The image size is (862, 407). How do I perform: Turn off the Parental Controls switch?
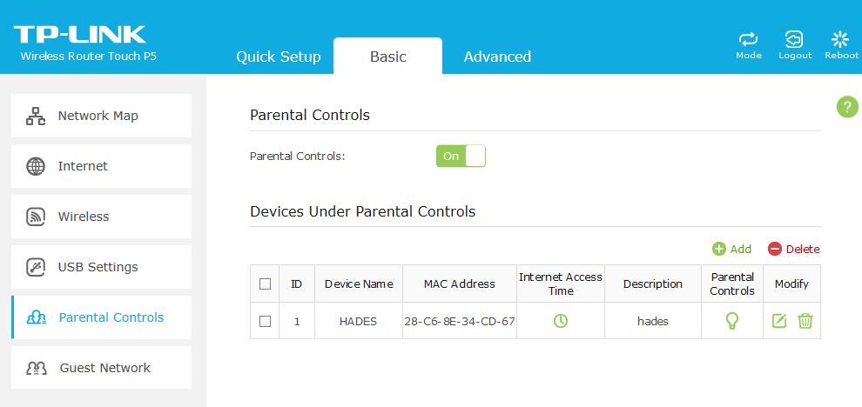(461, 156)
